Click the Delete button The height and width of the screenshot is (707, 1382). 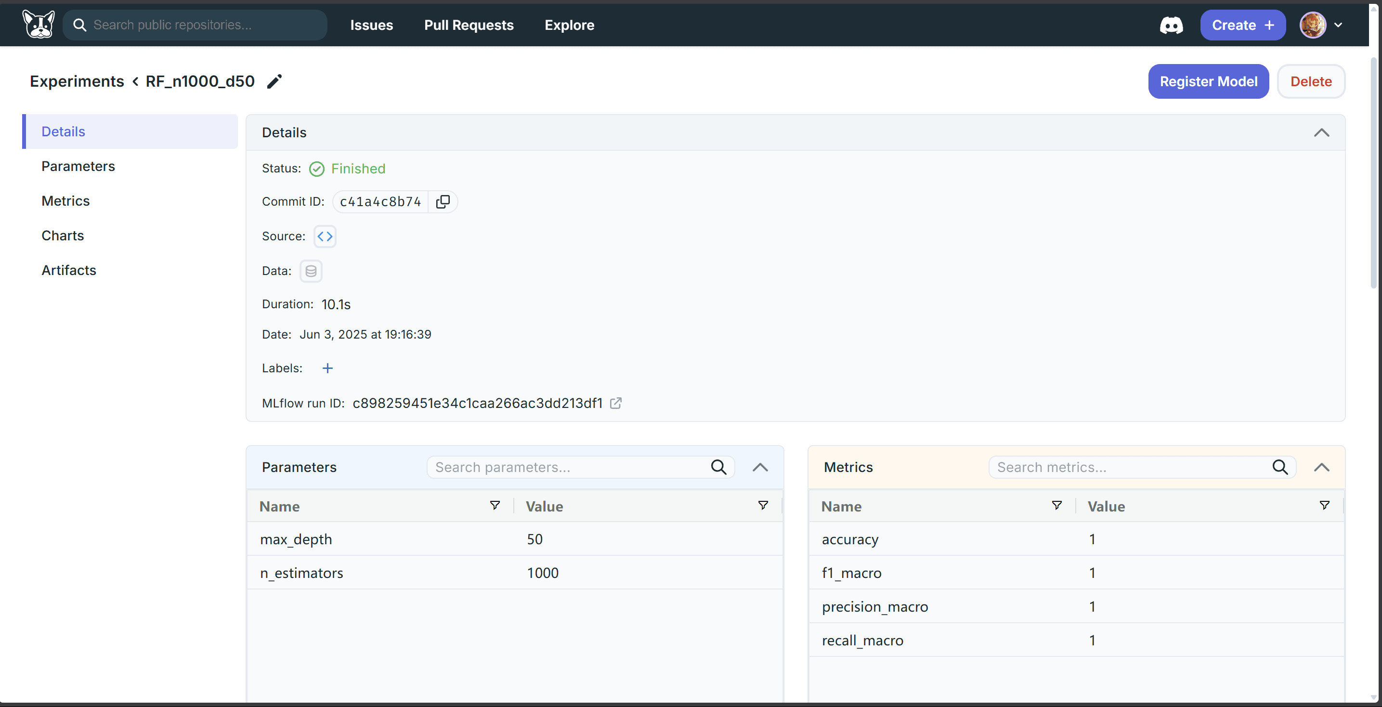pyautogui.click(x=1311, y=81)
